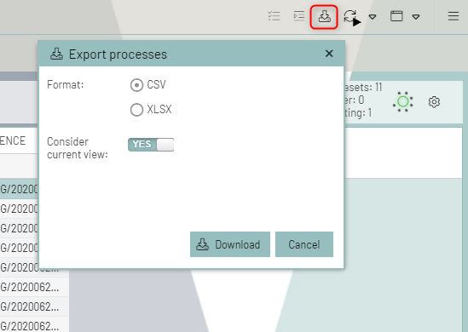Click the export processes toolbar icon

[x=324, y=16]
